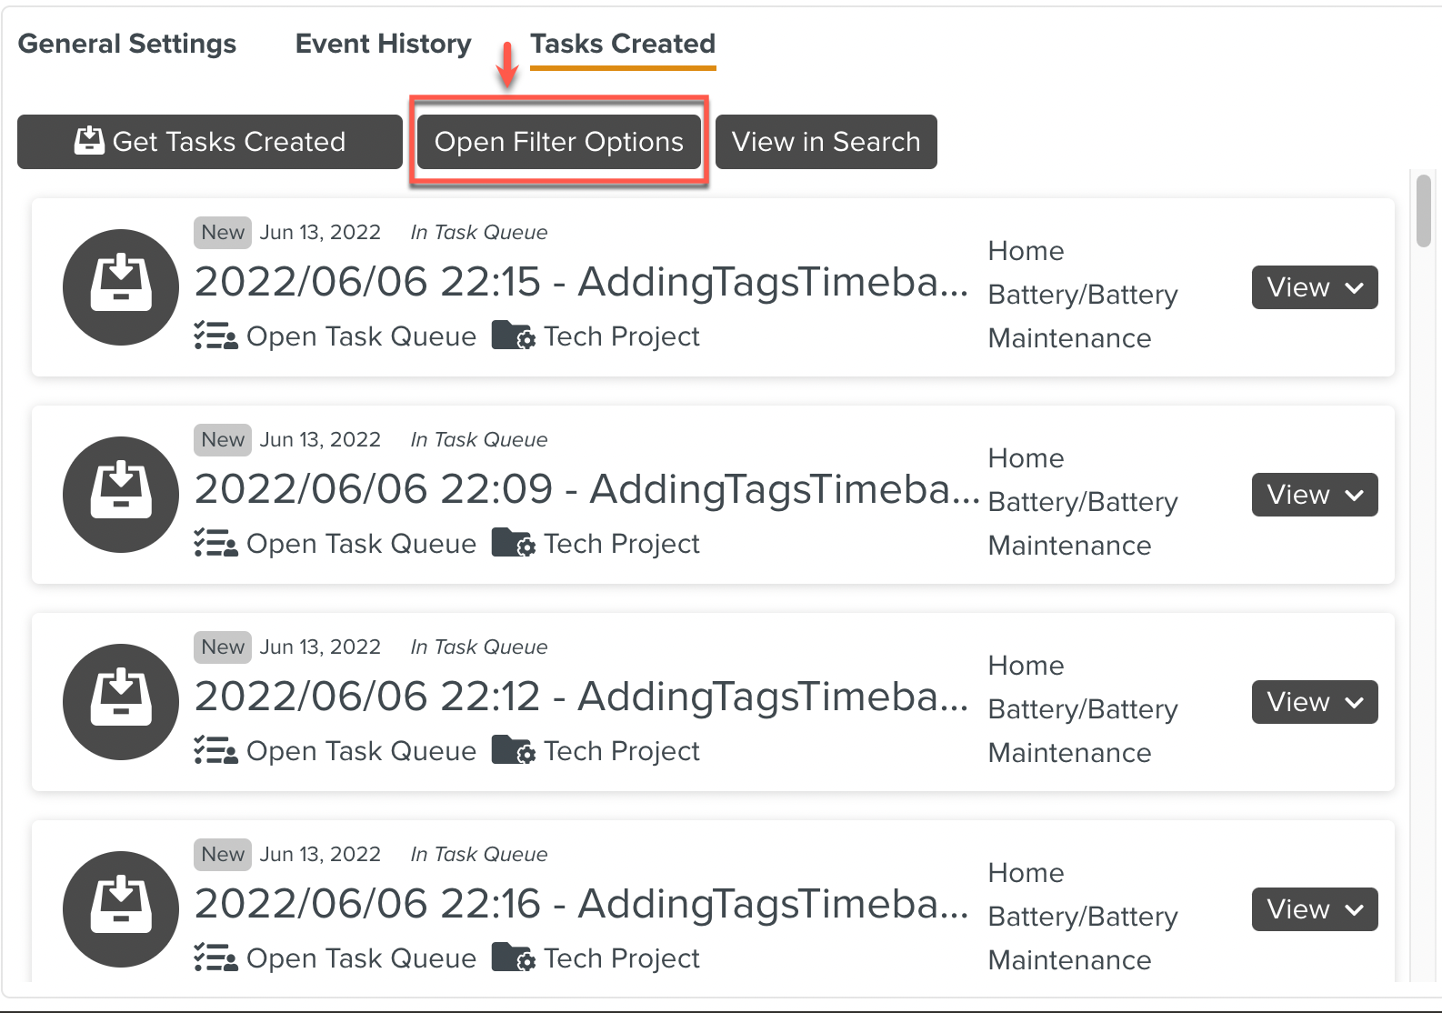1442x1013 pixels.
Task: Click the View in Search button
Action: pos(826,142)
